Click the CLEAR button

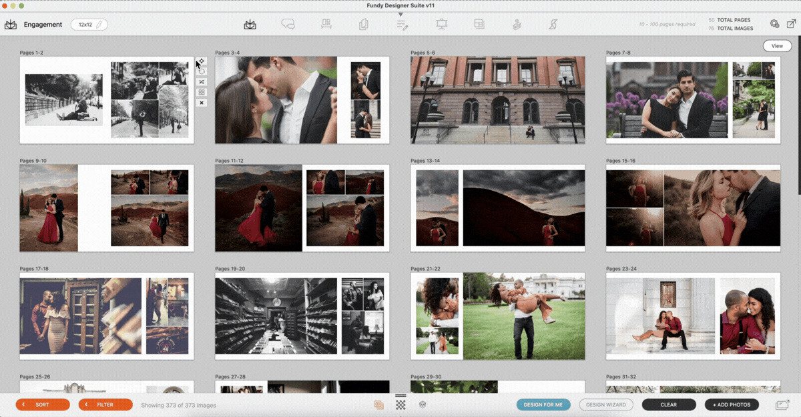(x=669, y=405)
